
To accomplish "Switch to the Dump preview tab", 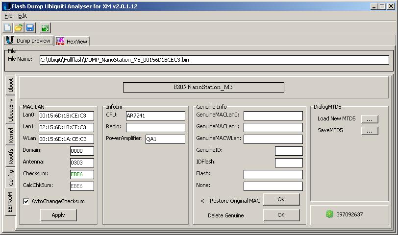I will tap(29, 41).
